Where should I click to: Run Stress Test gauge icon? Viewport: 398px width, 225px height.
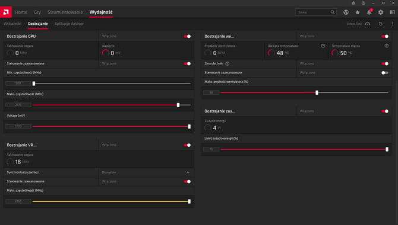pos(368,24)
